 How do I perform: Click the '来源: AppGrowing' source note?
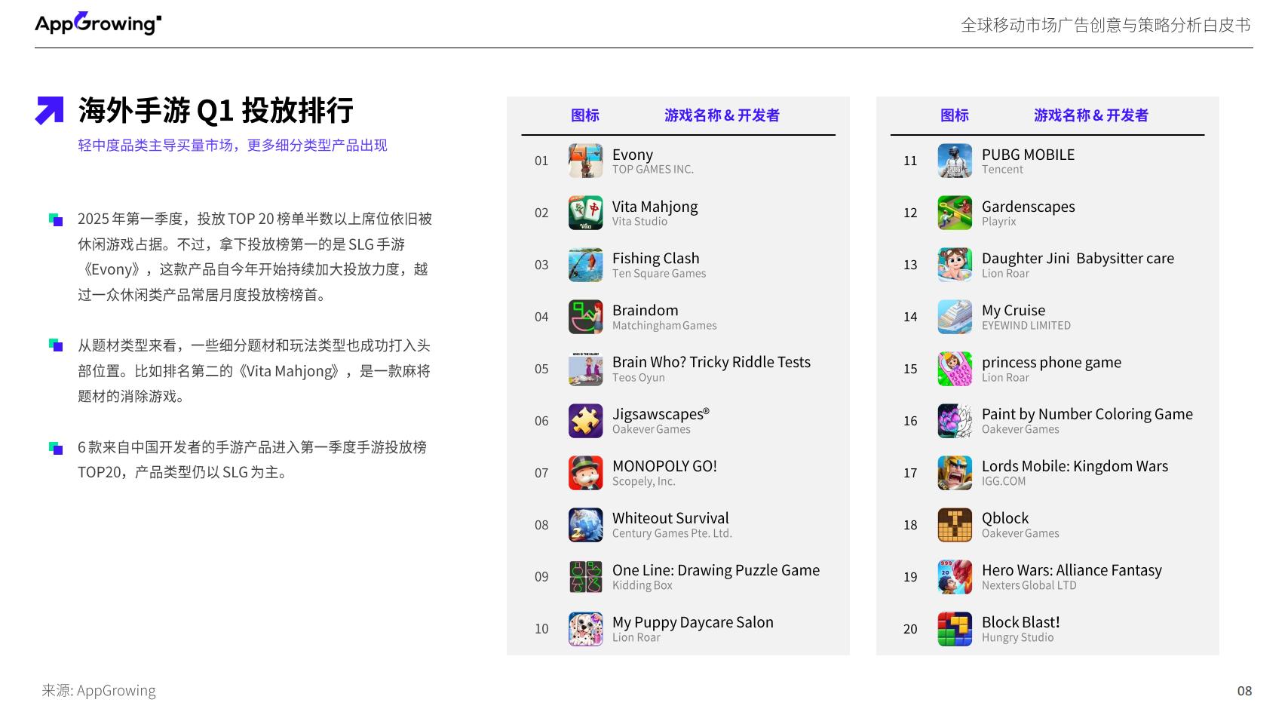pos(99,691)
